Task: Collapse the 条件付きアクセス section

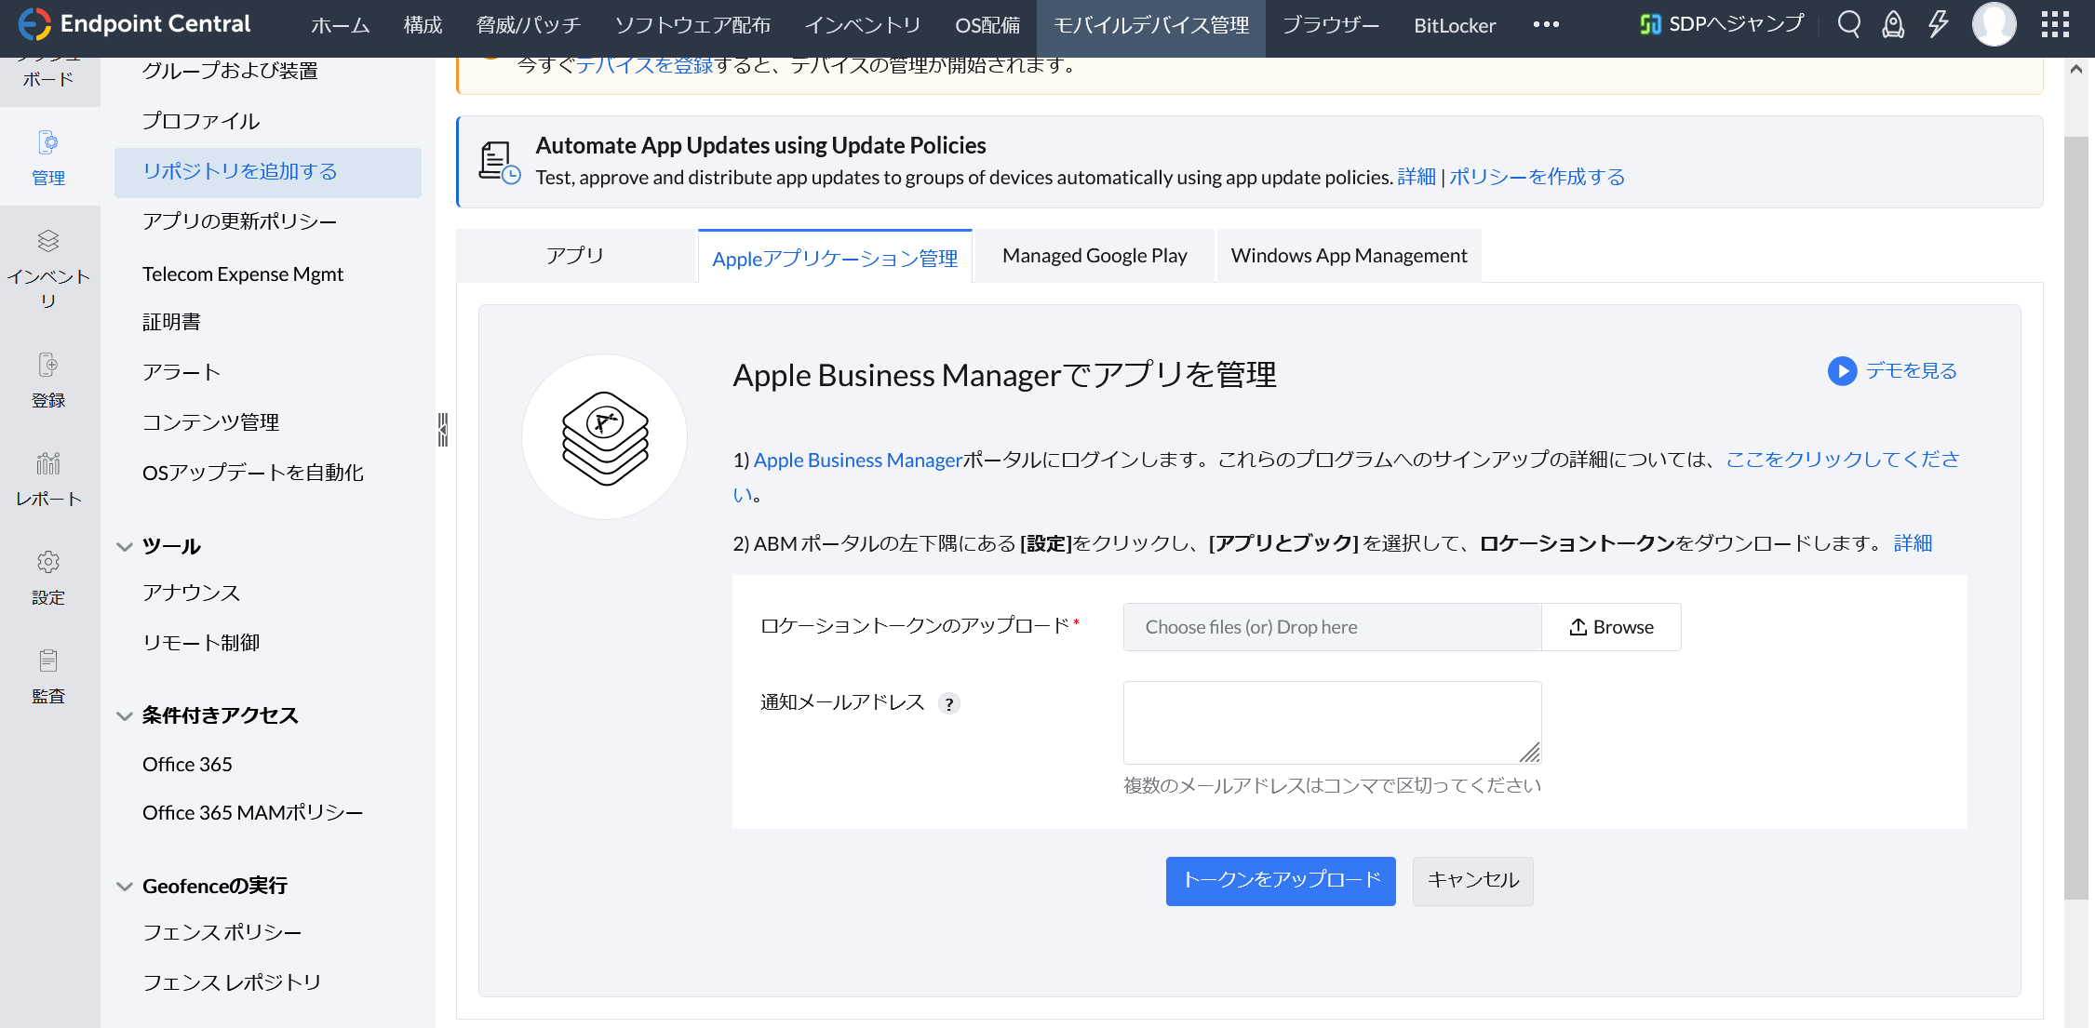Action: pos(125,715)
